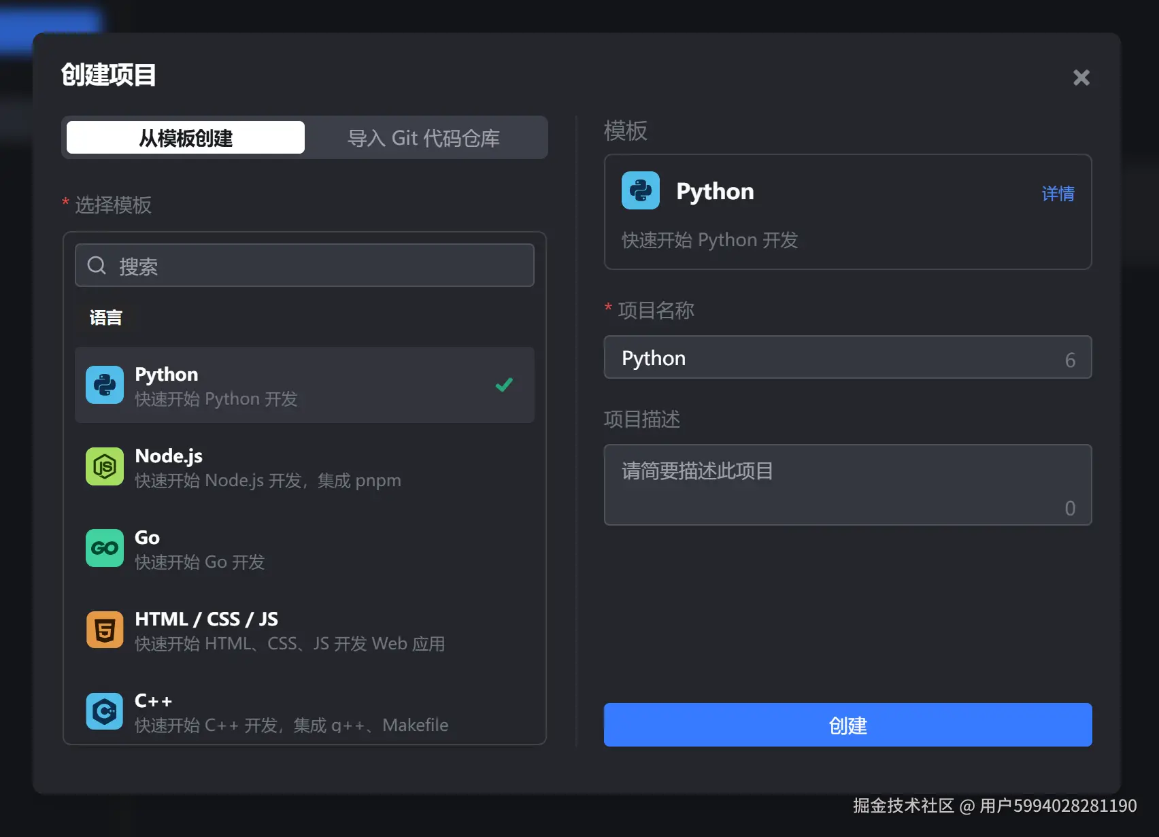The width and height of the screenshot is (1159, 837).
Task: Click the C++ template icon
Action: pyautogui.click(x=105, y=711)
